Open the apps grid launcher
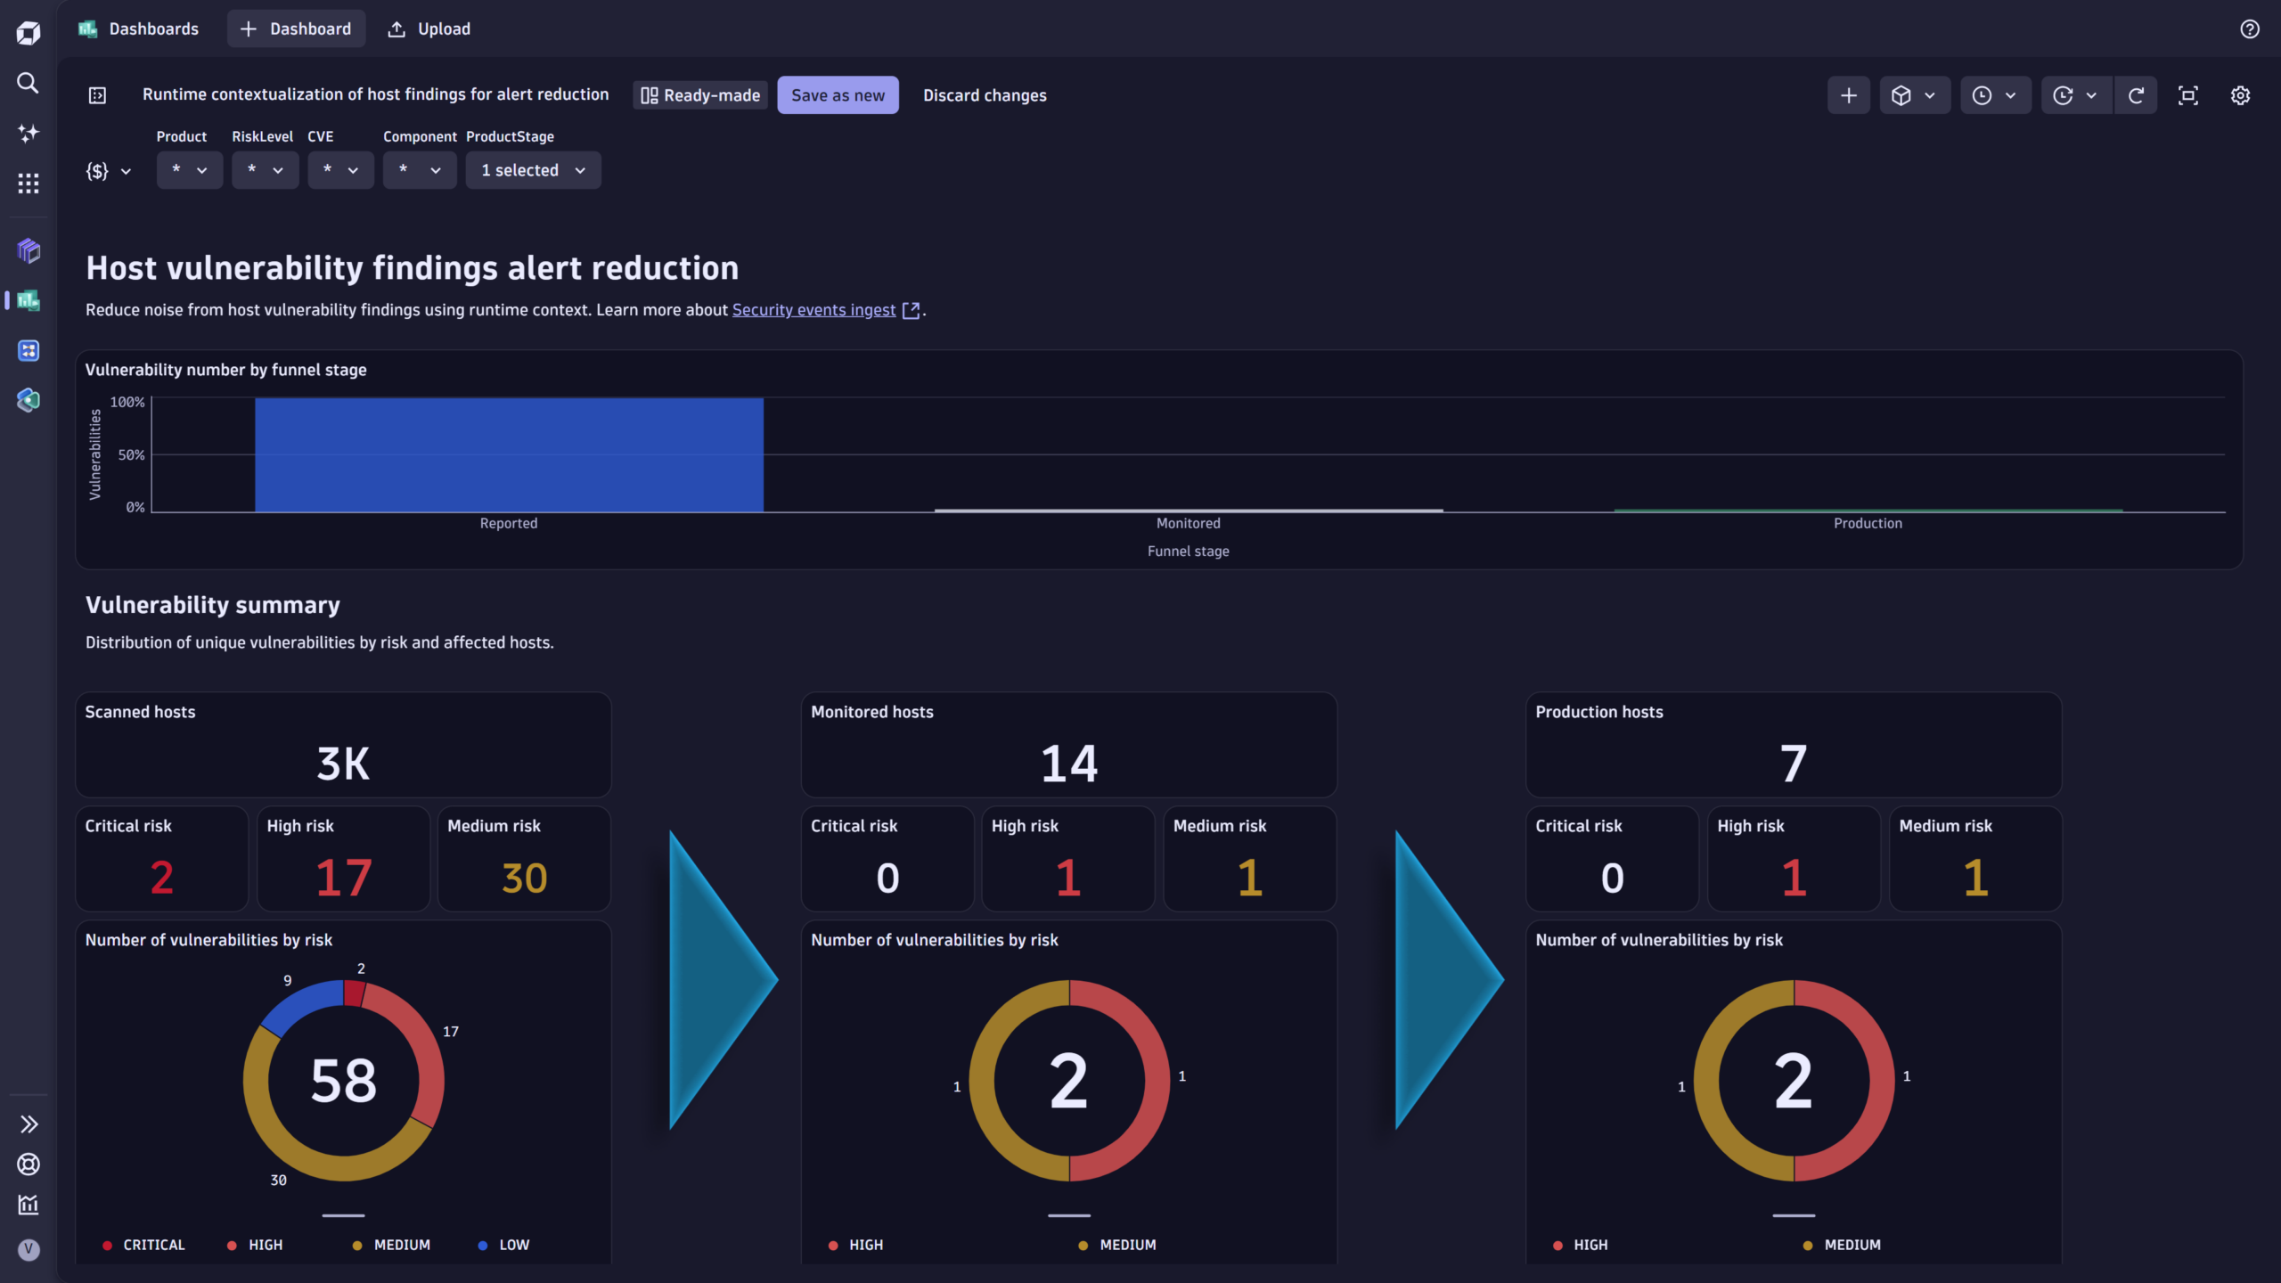The height and width of the screenshot is (1283, 2281). (x=28, y=184)
